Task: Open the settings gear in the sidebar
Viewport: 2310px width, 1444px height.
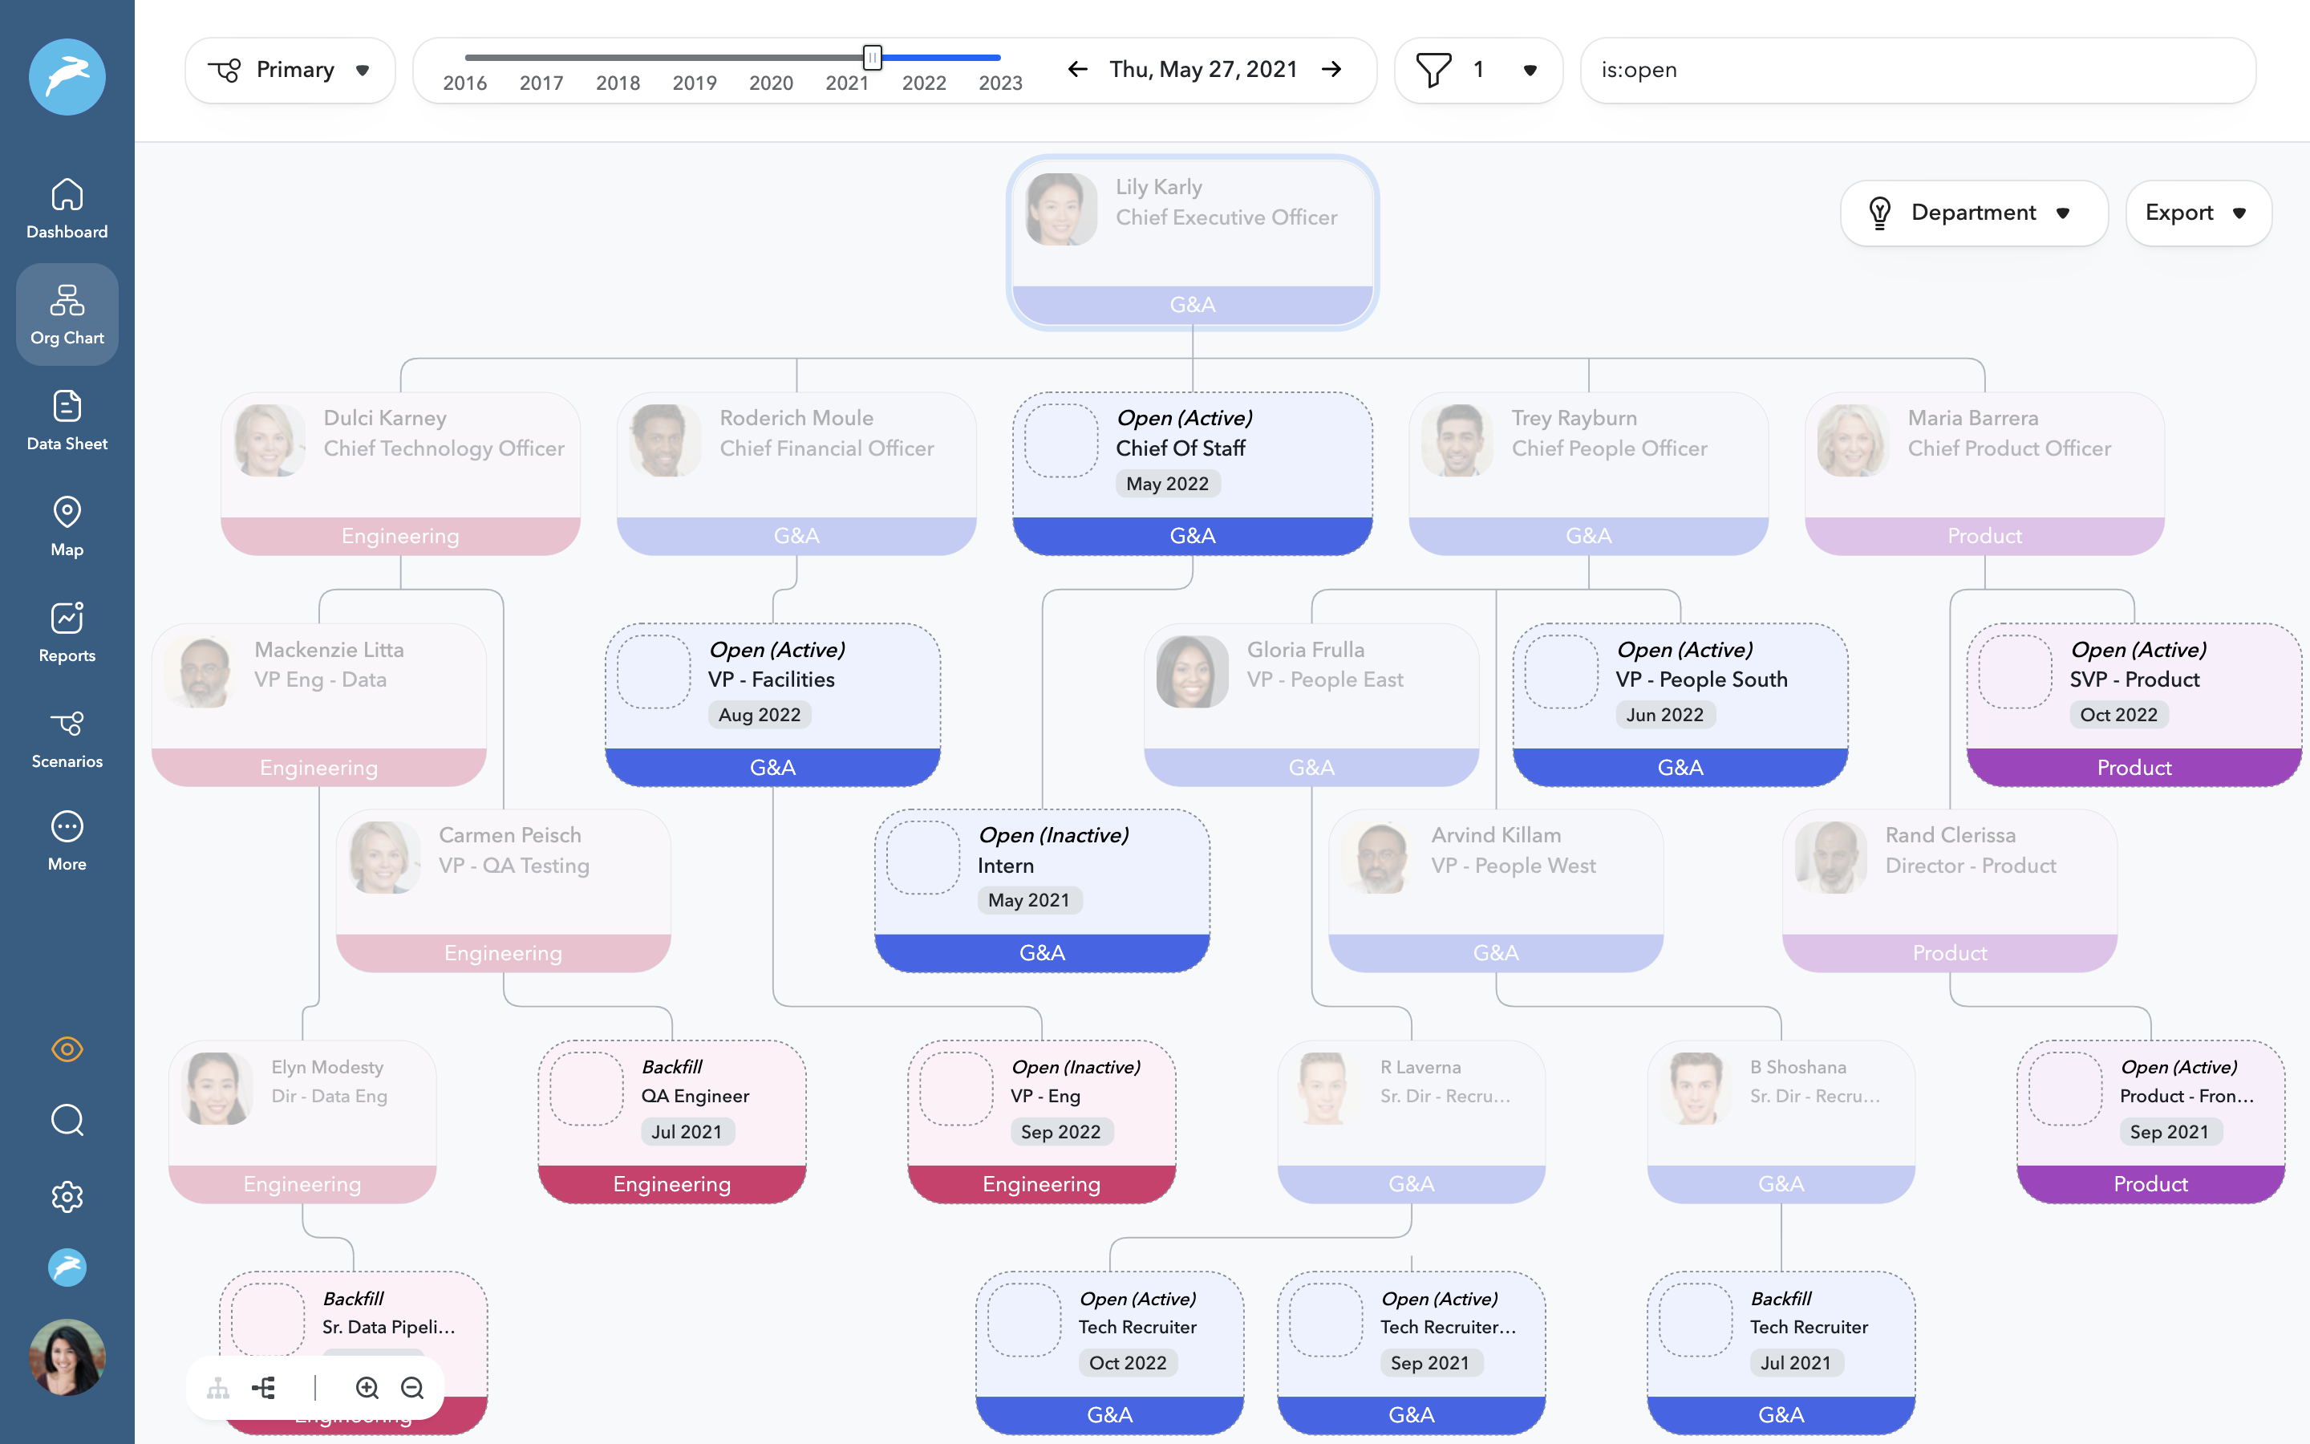Action: coord(67,1195)
